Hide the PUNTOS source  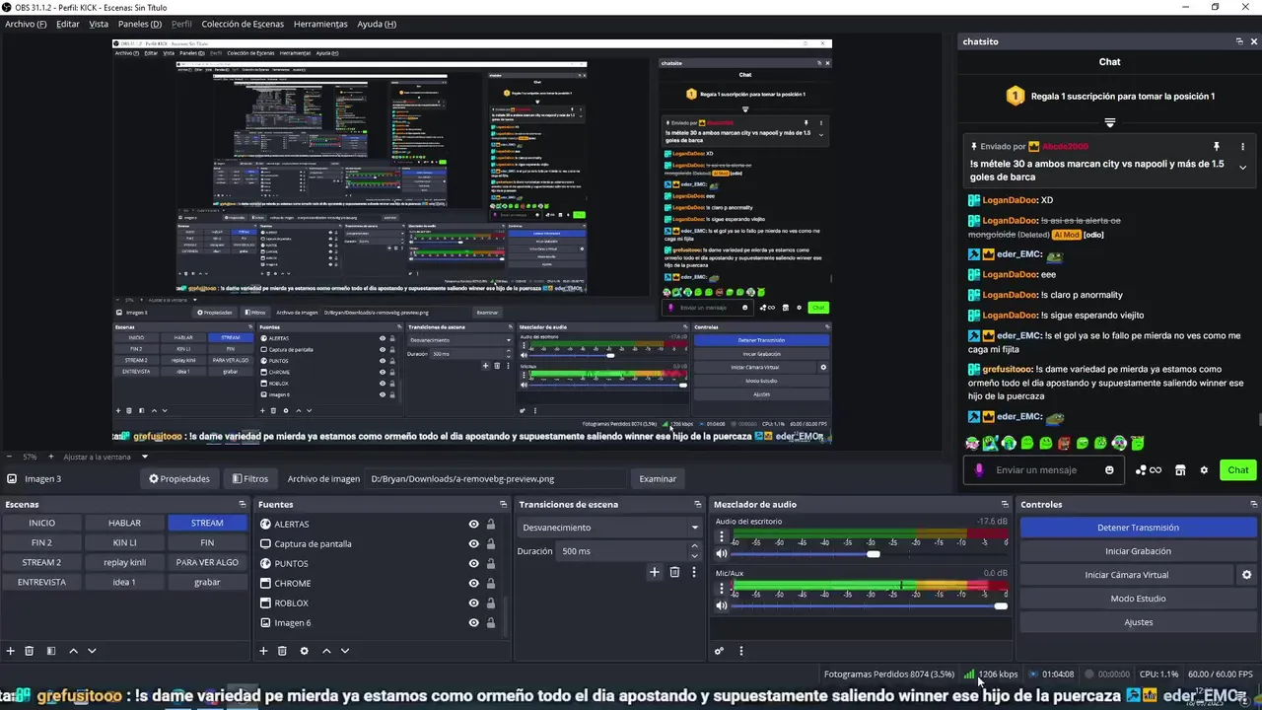tap(474, 564)
